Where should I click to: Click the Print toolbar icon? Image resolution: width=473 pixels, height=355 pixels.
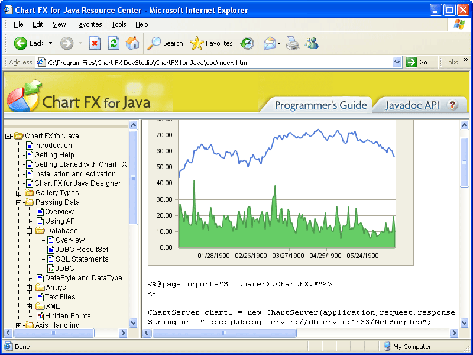point(292,43)
